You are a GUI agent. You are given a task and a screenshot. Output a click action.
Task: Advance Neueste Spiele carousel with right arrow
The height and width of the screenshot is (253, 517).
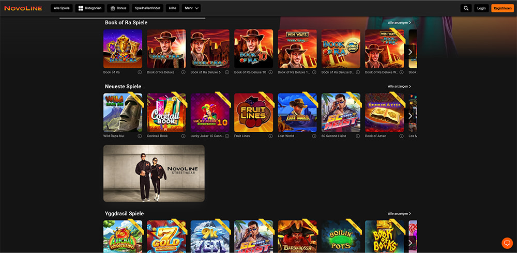coord(410,116)
